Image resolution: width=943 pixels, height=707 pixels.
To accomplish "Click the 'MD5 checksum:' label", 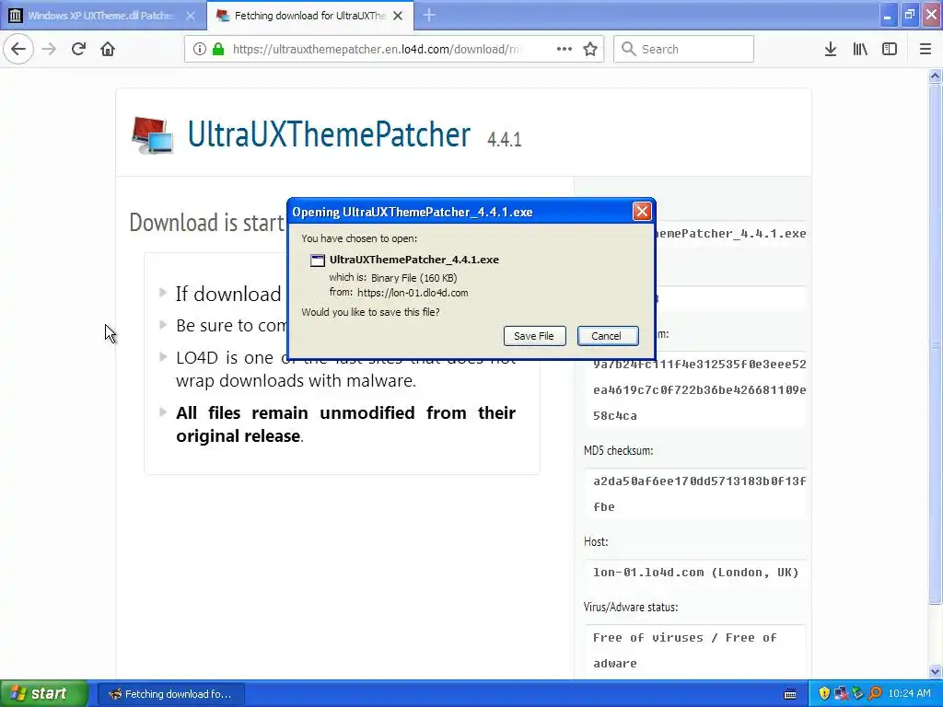I will click(x=618, y=450).
